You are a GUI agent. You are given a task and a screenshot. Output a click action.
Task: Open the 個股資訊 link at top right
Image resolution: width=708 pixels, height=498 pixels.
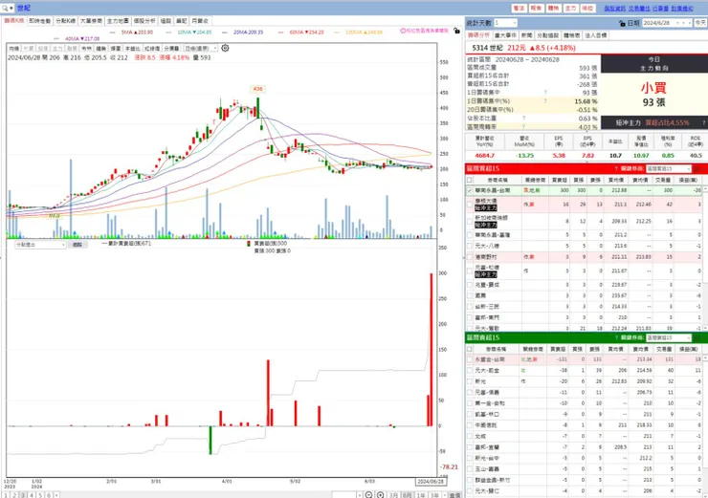click(x=615, y=9)
